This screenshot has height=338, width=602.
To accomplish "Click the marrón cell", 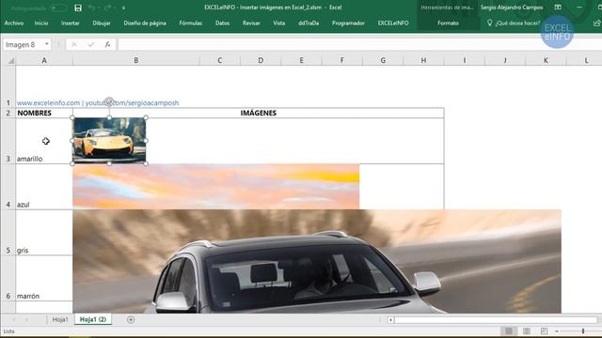I will click(x=44, y=278).
